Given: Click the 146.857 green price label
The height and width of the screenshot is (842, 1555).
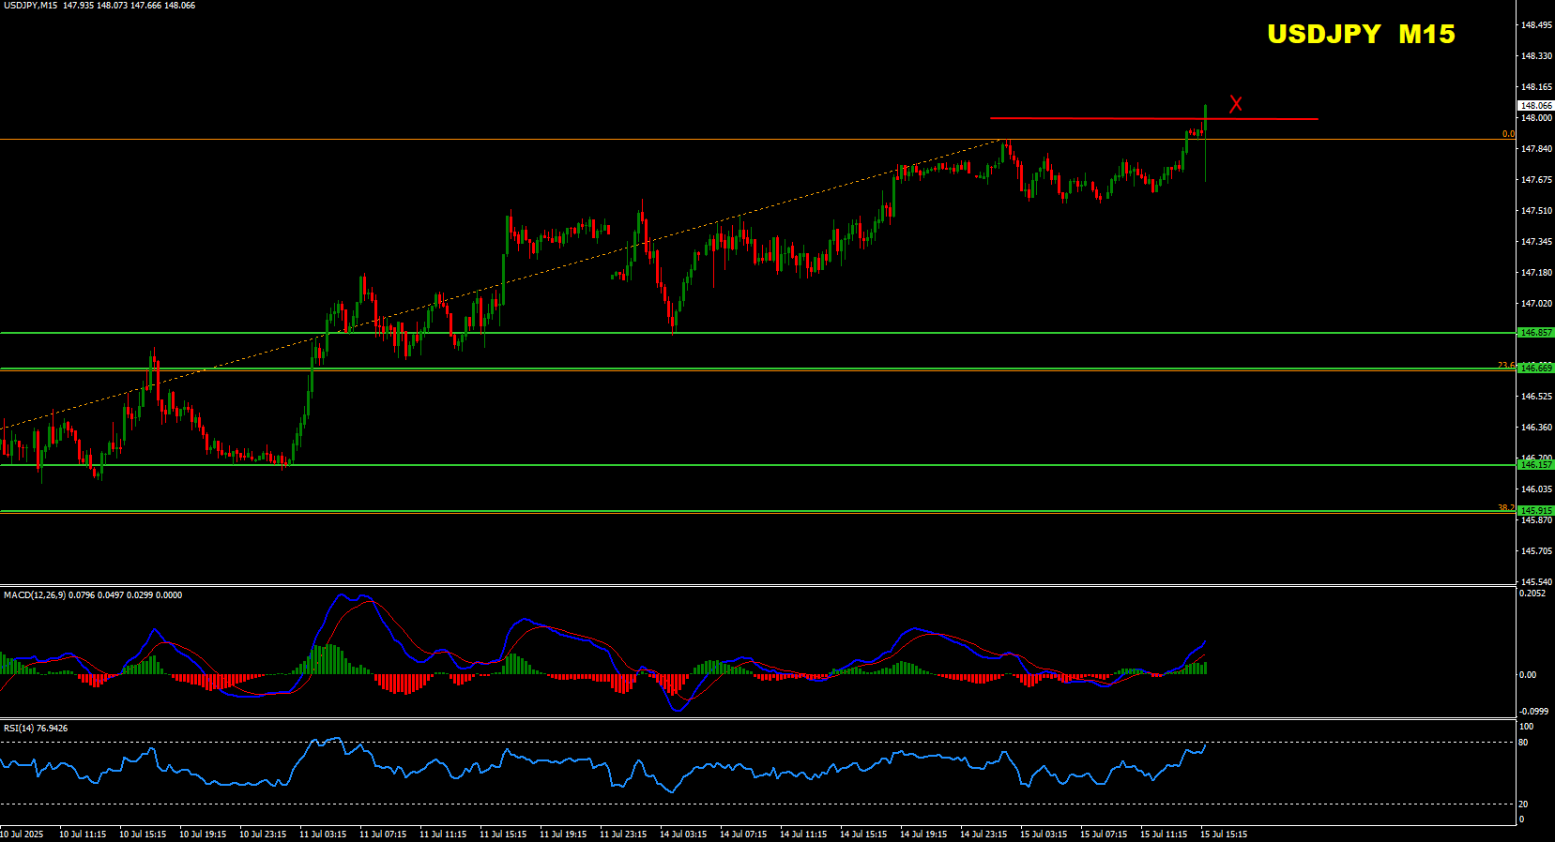Looking at the screenshot, I should click(1535, 333).
